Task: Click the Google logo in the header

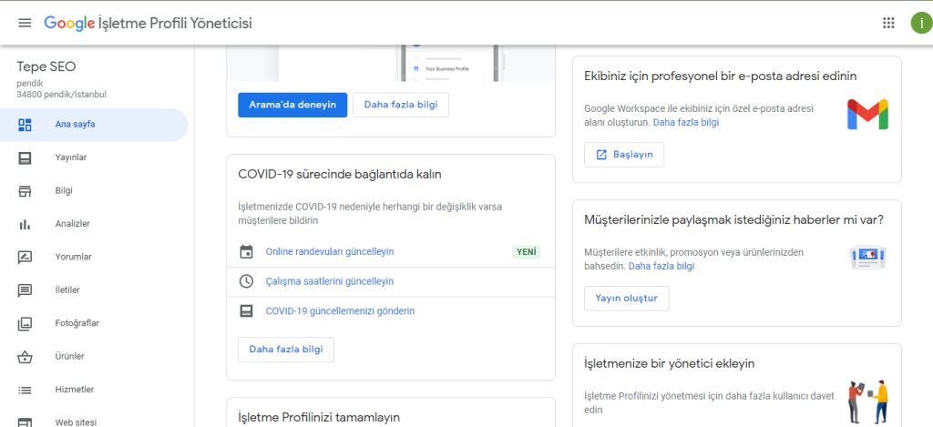Action: (68, 23)
